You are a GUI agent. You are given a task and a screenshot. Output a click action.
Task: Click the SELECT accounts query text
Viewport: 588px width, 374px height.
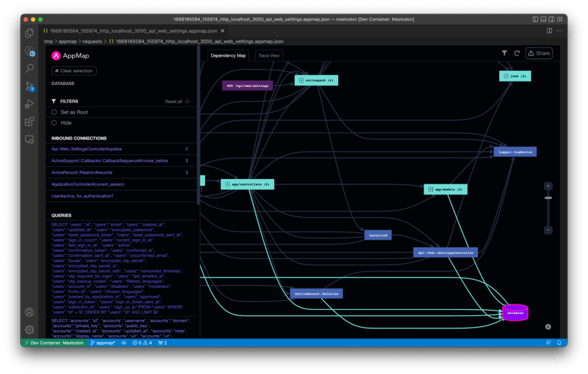[x=121, y=329]
